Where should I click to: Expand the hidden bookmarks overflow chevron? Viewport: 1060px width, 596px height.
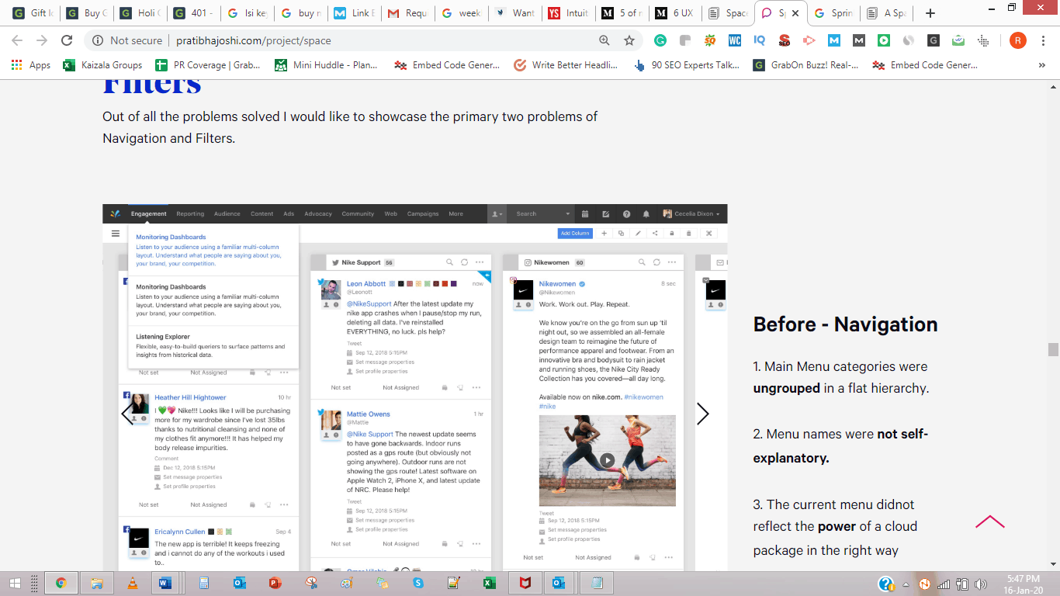(x=1041, y=65)
